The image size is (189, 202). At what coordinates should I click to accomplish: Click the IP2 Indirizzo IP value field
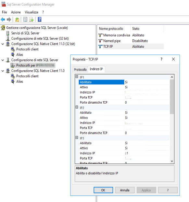tap(147, 123)
